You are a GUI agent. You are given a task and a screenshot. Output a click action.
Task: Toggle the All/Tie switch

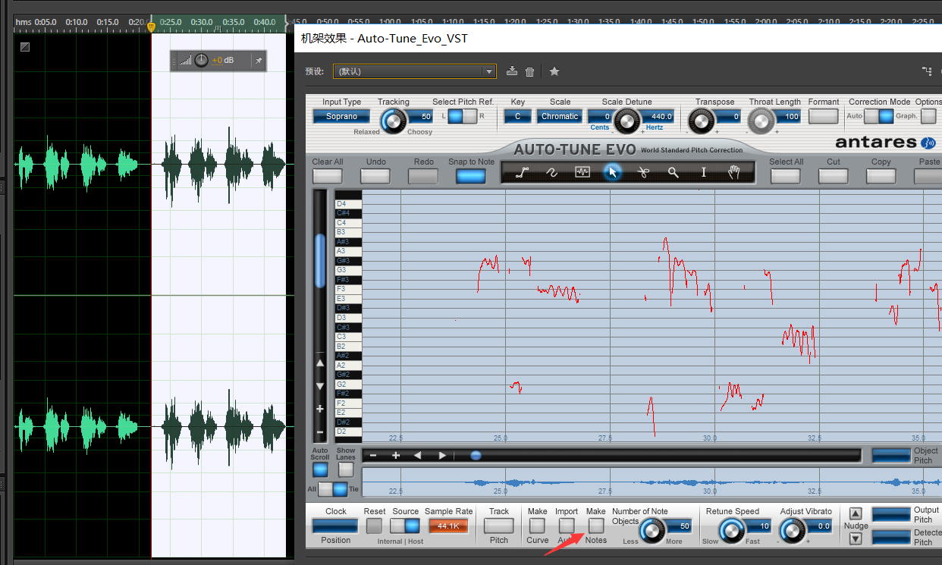pos(332,489)
